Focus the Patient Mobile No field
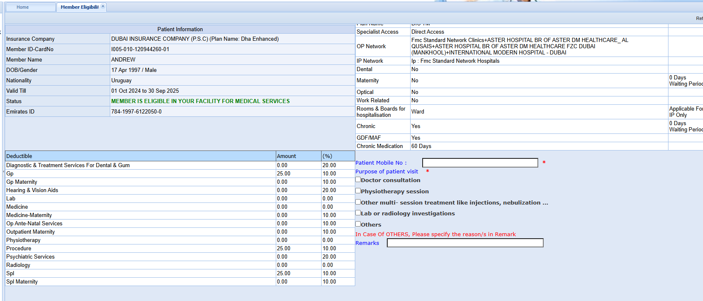Viewport: 703px width, 301px height. 480,163
